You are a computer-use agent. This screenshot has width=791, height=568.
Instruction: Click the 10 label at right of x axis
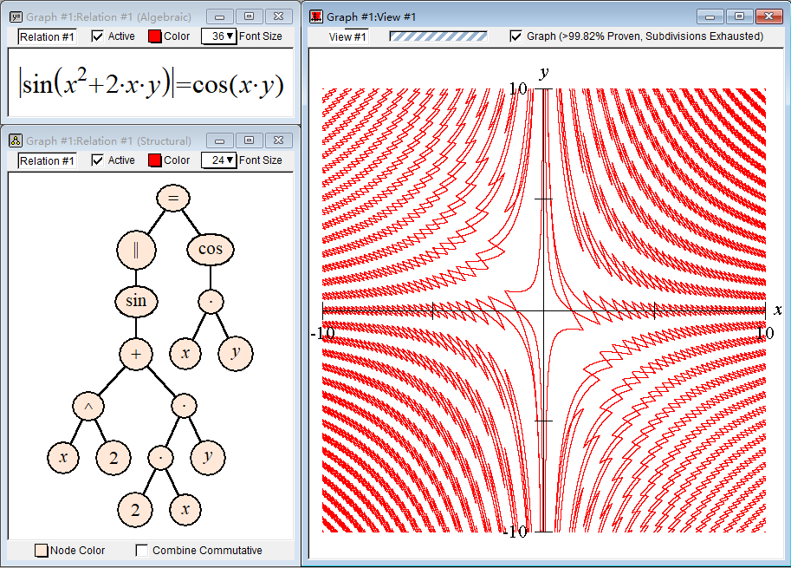(765, 333)
